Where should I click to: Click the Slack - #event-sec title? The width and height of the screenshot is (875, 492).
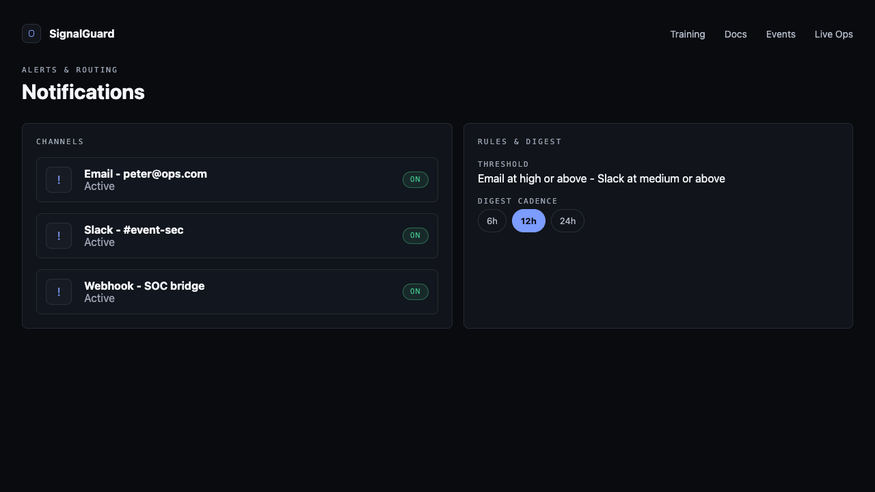point(134,230)
